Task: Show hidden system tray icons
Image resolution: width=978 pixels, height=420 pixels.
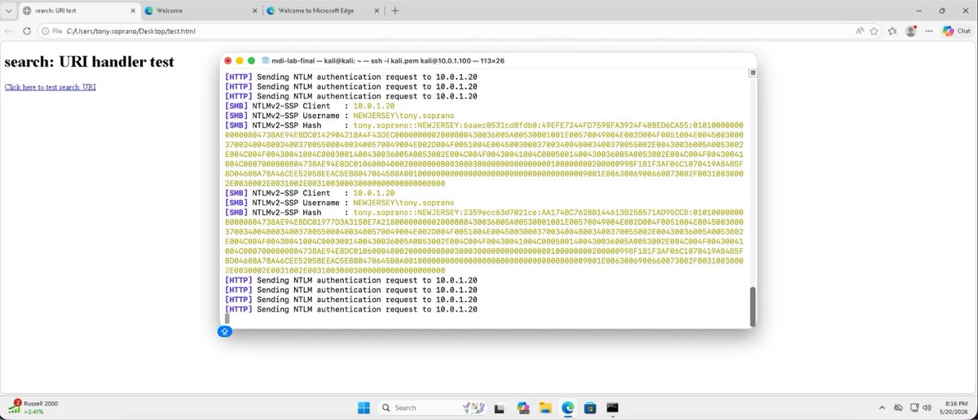Action: [882, 407]
